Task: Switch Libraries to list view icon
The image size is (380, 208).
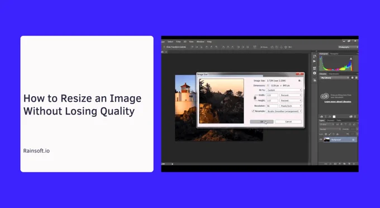Action: click(357, 78)
